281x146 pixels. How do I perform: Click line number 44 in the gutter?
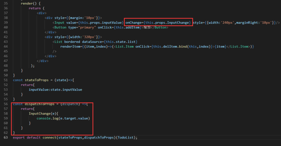pos(6,47)
